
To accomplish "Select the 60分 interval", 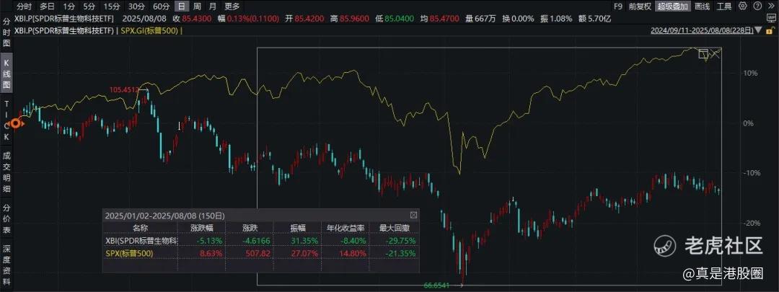I will click(x=161, y=6).
